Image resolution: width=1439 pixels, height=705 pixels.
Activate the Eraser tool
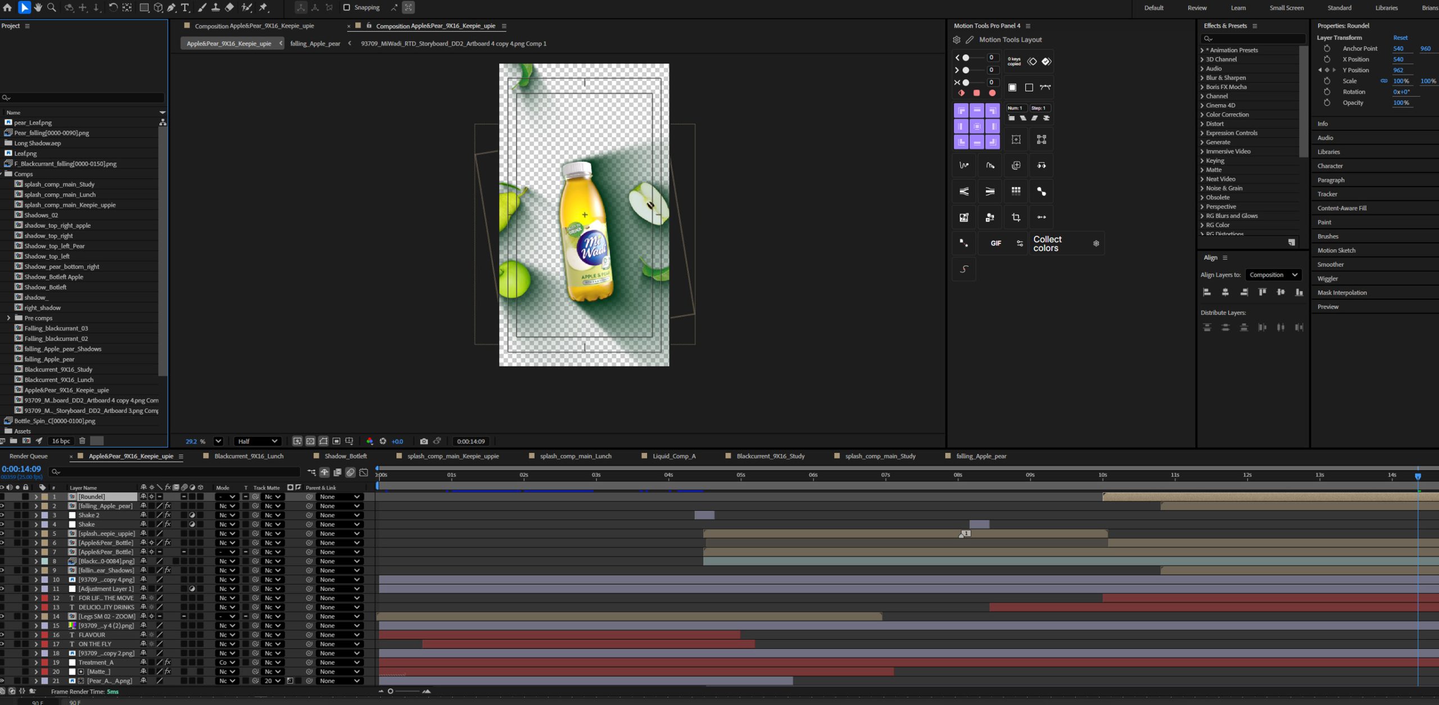point(229,7)
